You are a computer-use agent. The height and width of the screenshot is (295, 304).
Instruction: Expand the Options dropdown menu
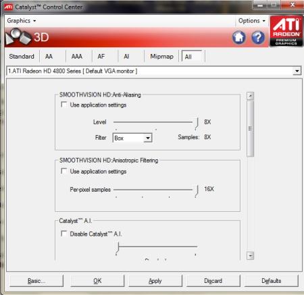pyautogui.click(x=252, y=21)
